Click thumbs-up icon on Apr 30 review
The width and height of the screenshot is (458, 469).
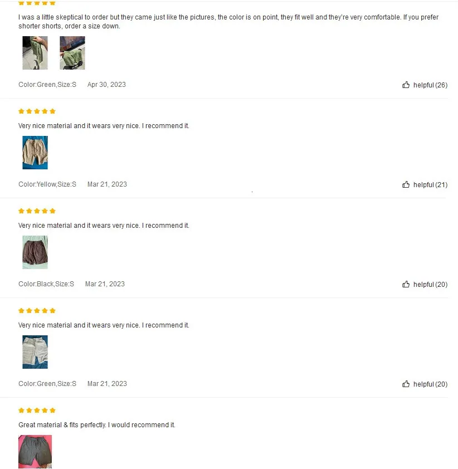(406, 85)
